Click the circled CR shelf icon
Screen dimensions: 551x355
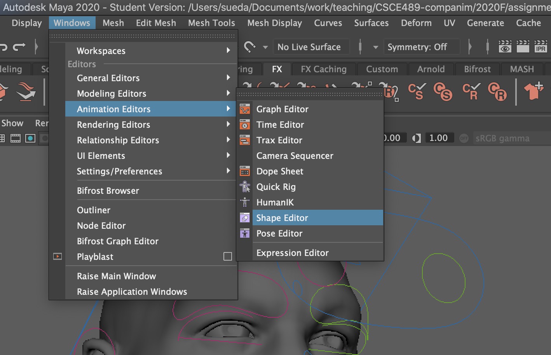[x=497, y=92]
